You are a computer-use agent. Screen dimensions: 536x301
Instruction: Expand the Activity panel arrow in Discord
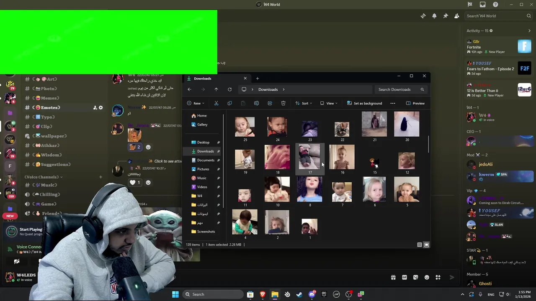pyautogui.click(x=529, y=31)
